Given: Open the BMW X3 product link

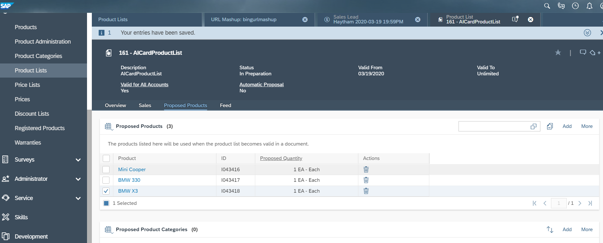Looking at the screenshot, I should pyautogui.click(x=128, y=191).
